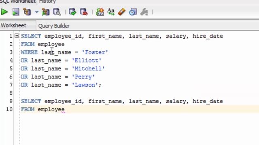Click the 'Foster' string on line 3

pos(95,52)
